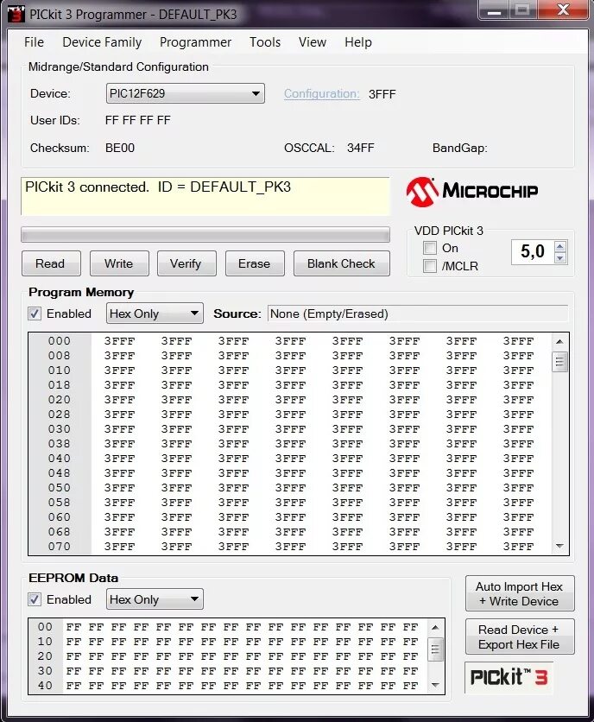Click the Erase button

(x=255, y=263)
